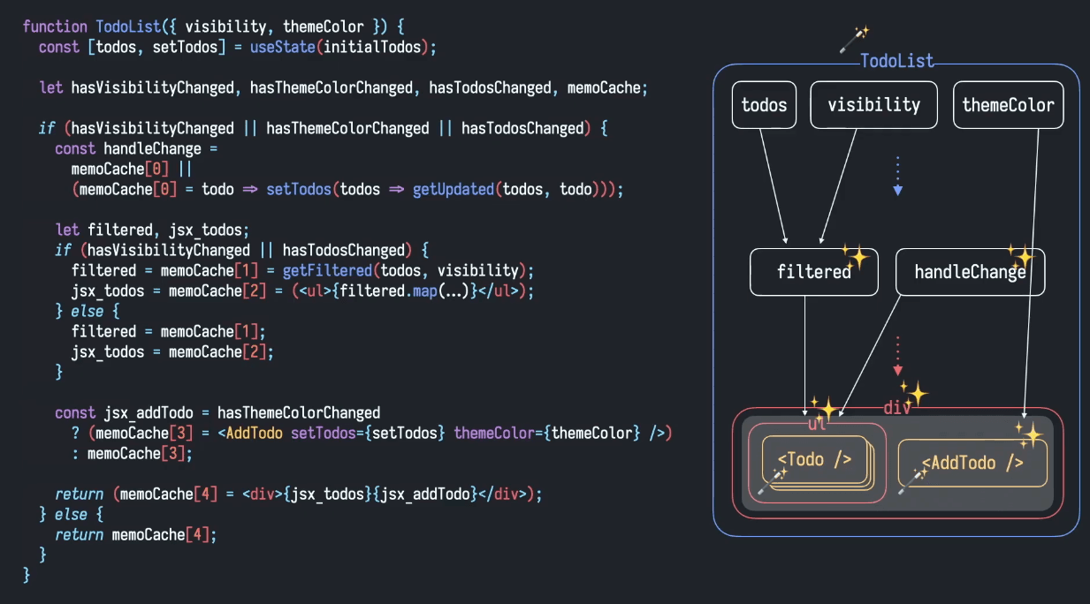1090x604 pixels.
Task: Click the TodoList label on the diagram
Action: [x=897, y=61]
